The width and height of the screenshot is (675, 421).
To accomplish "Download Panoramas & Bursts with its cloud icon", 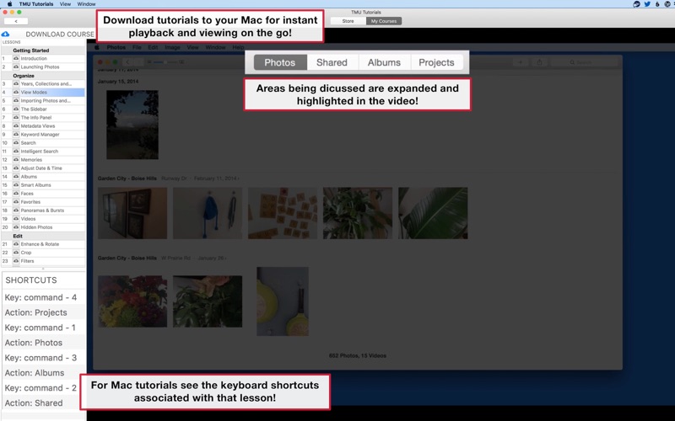I will point(16,210).
